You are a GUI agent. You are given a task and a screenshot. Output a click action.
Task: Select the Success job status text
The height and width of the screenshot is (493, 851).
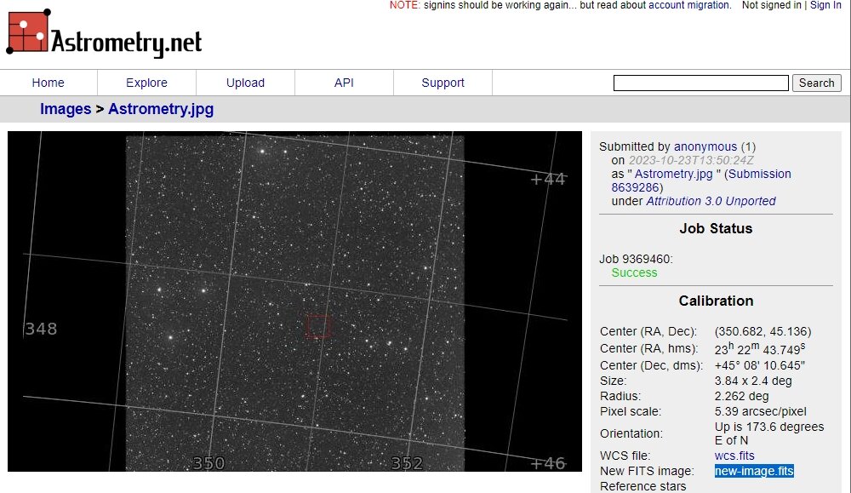(x=634, y=272)
